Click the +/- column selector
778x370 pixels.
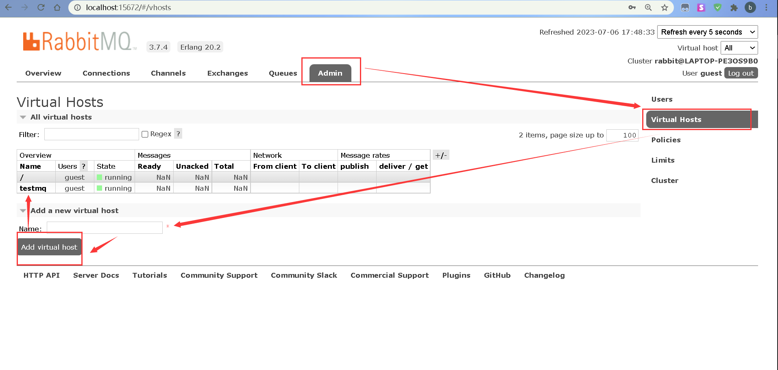click(441, 155)
